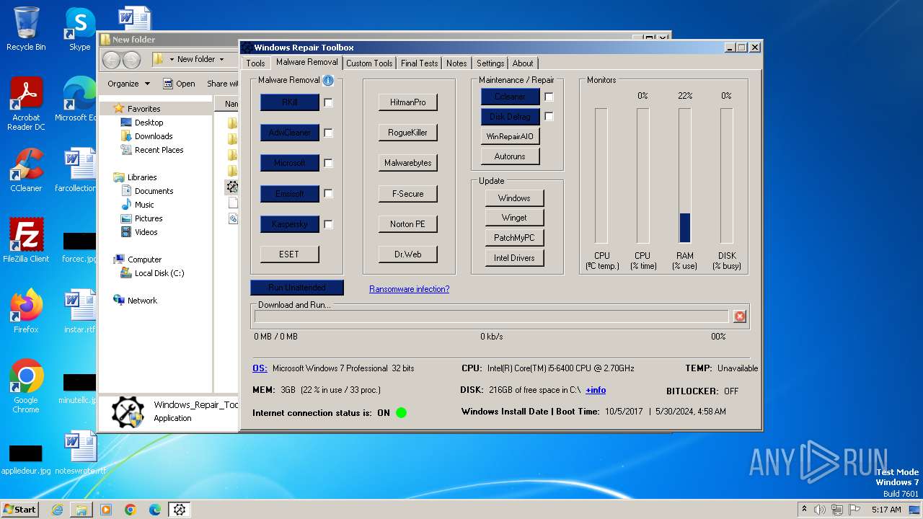The width and height of the screenshot is (923, 519).
Task: Run Malwarebytes
Action: (x=408, y=163)
